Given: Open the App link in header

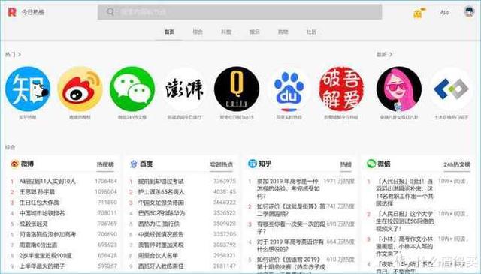Looking at the screenshot, I should (445, 12).
